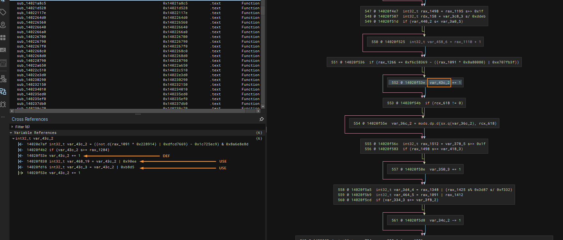Pin the Cross References panel
Image resolution: width=563 pixels, height=240 pixels.
(x=262, y=119)
